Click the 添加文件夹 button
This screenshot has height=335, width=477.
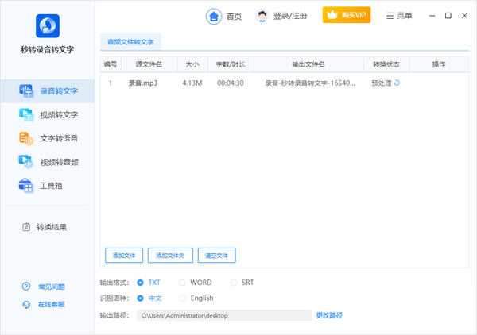pos(170,256)
